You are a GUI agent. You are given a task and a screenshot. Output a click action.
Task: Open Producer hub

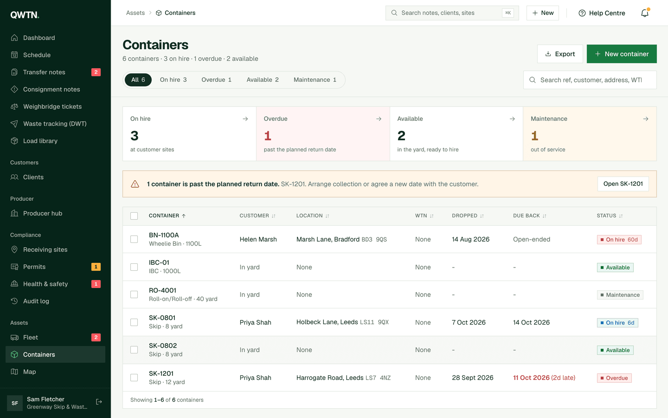(55, 213)
